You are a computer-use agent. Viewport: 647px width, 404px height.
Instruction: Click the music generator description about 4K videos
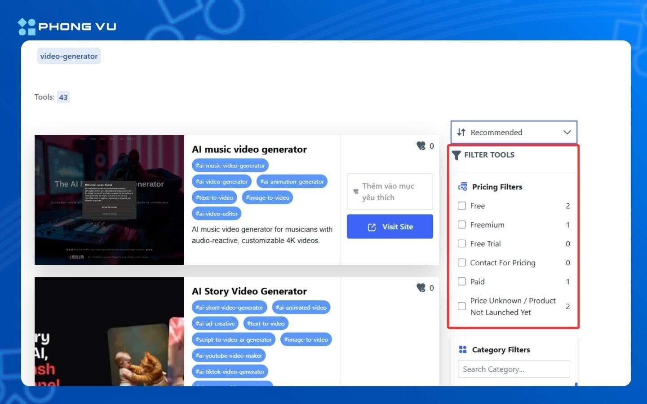coord(262,235)
